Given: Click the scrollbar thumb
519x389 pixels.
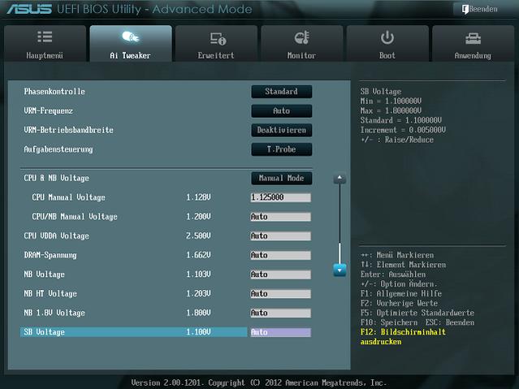Looking at the screenshot, I should pos(340,253).
